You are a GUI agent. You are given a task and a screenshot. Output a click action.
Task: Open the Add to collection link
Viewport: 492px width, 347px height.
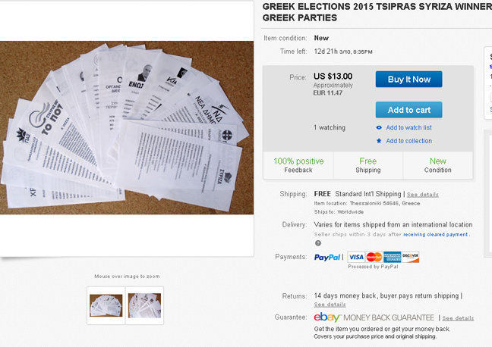(x=408, y=141)
